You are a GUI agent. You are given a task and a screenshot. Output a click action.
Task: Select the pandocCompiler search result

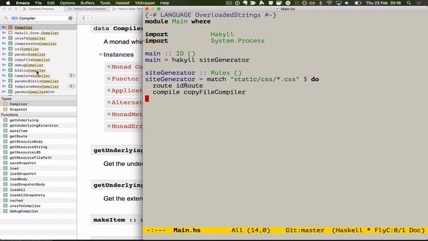[38, 54]
